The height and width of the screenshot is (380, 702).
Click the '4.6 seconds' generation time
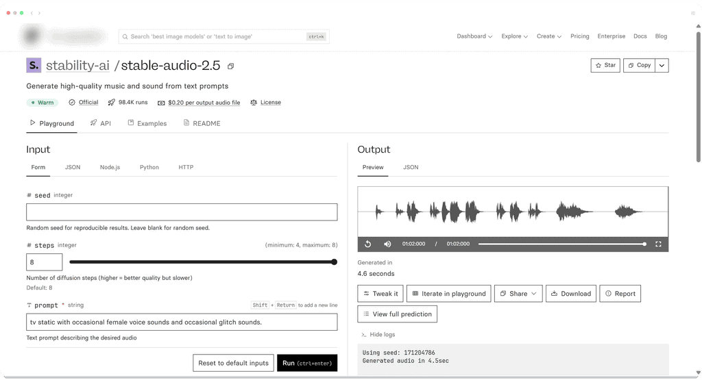click(376, 274)
